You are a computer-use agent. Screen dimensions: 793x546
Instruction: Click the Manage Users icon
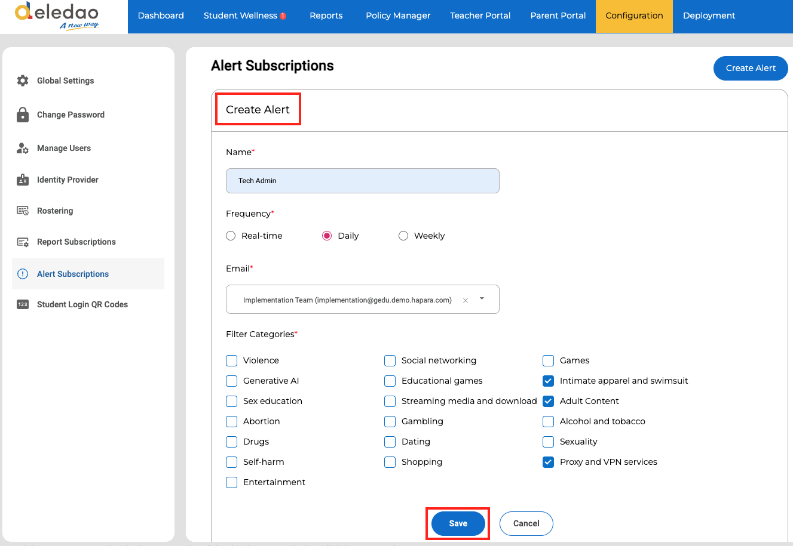pyautogui.click(x=23, y=148)
